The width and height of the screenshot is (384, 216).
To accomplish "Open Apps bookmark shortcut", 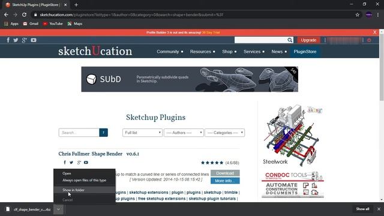I will (11, 24).
